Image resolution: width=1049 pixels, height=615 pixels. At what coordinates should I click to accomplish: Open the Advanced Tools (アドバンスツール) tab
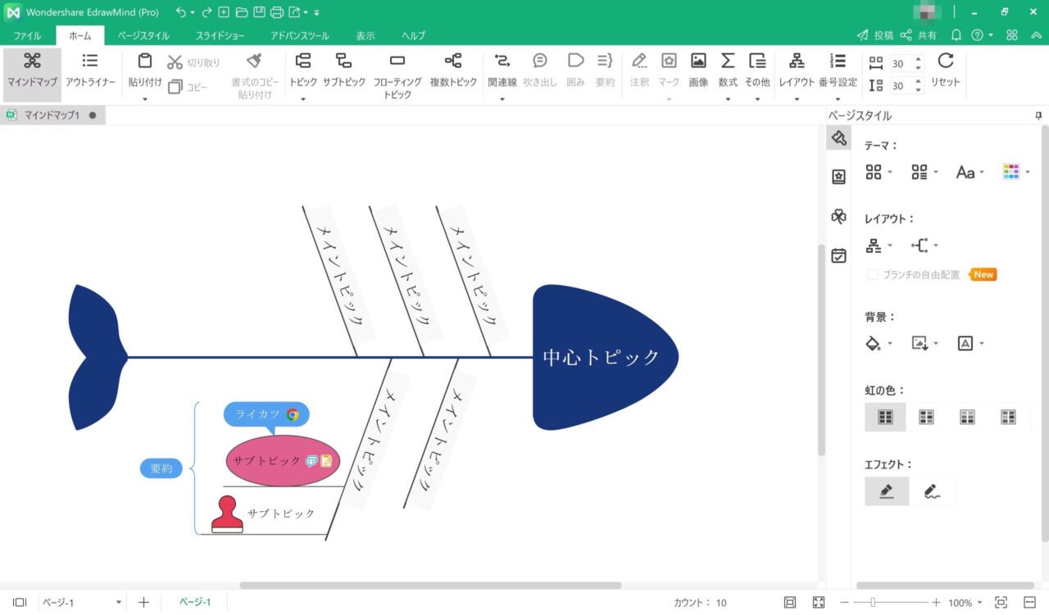coord(300,36)
